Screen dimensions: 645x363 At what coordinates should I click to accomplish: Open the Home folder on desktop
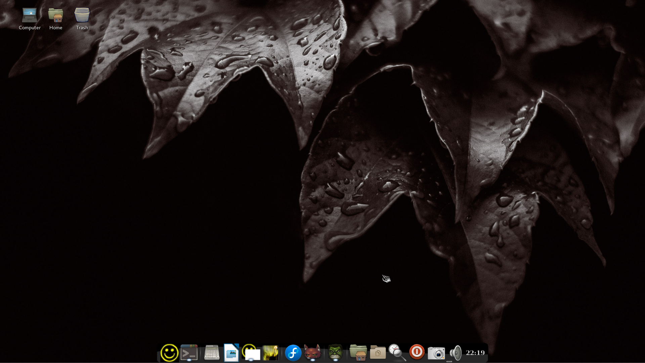[56, 15]
